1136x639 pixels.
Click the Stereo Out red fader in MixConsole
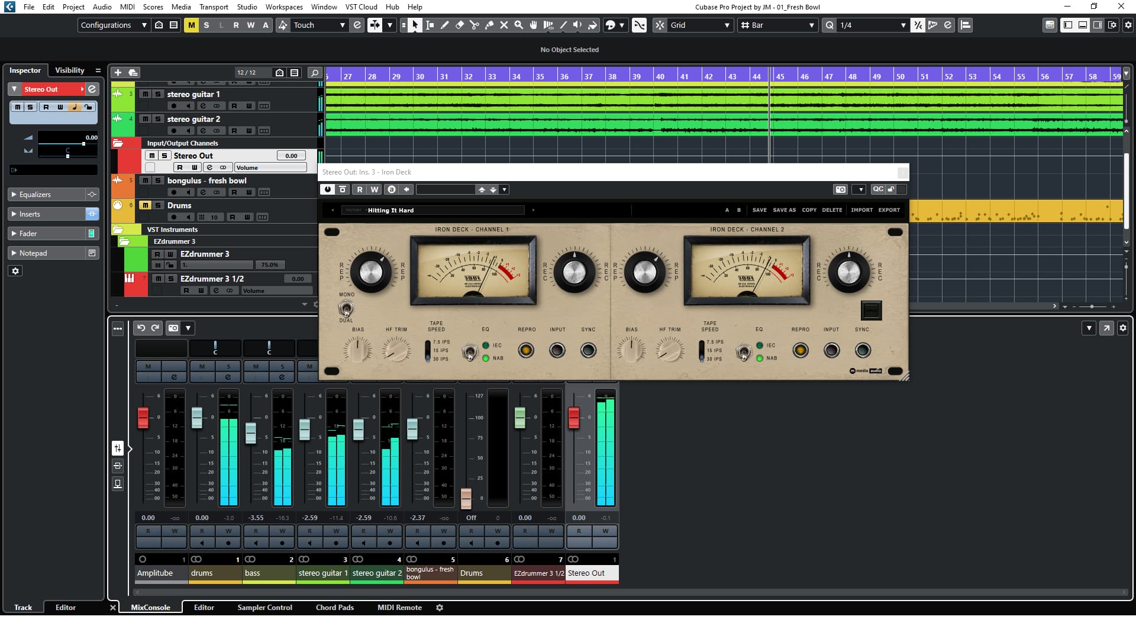[x=573, y=417]
